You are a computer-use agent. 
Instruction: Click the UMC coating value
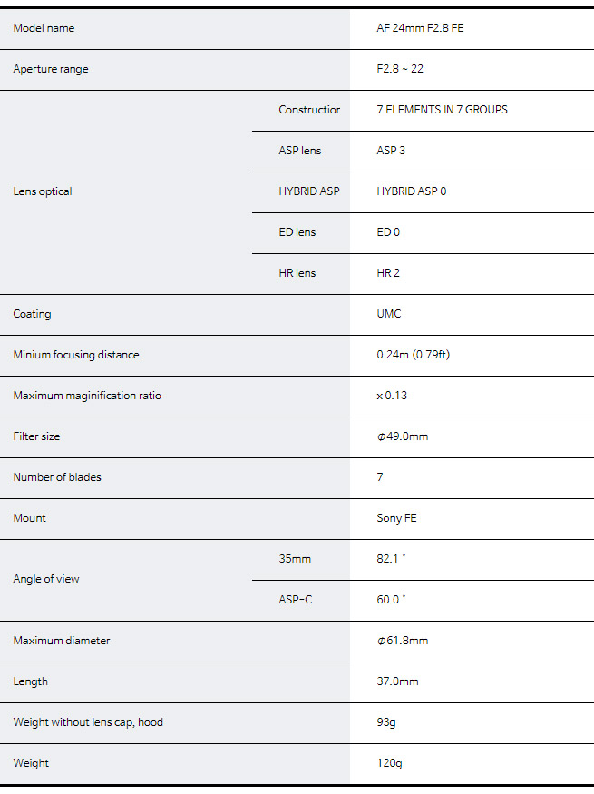coord(389,314)
